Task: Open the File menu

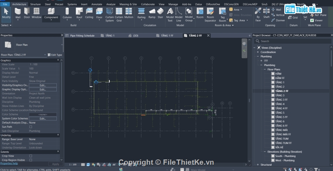Action: click(5, 4)
